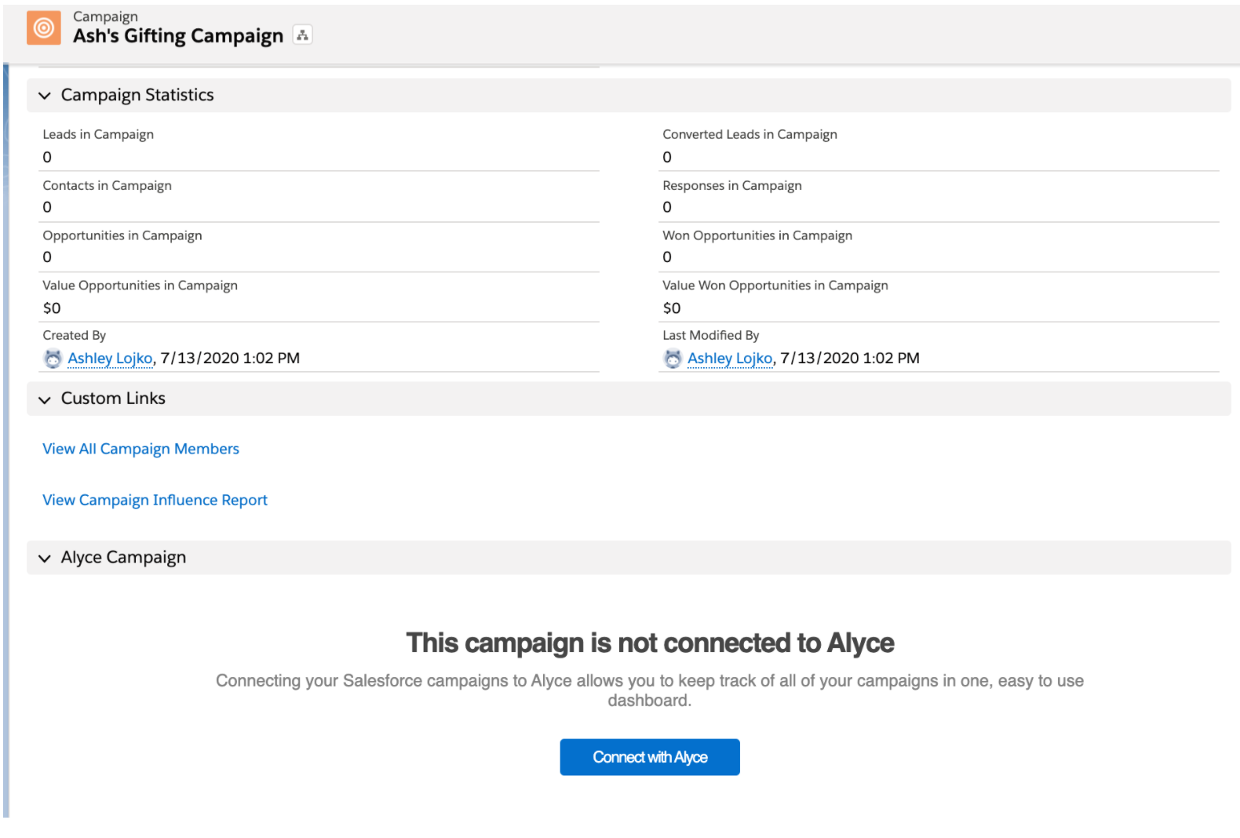Viewport: 1240px width, 838px height.
Task: View the campaign hierarchy icon
Action: 302,35
